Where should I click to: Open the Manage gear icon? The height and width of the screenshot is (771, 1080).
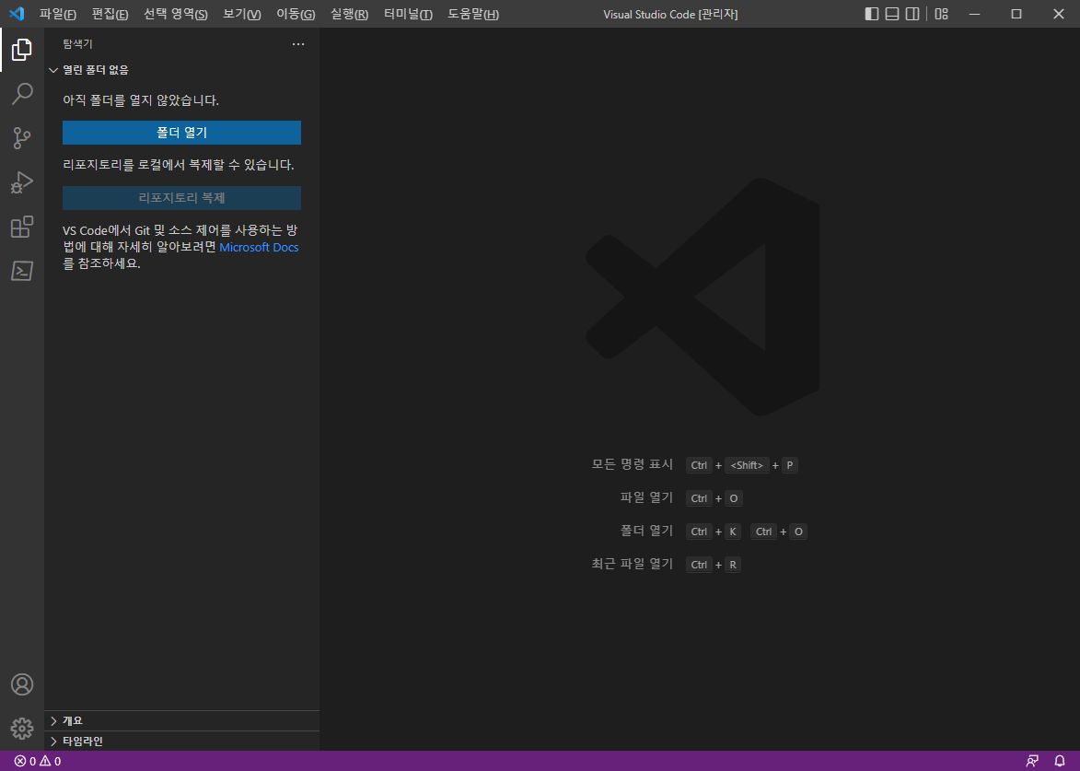click(22, 729)
